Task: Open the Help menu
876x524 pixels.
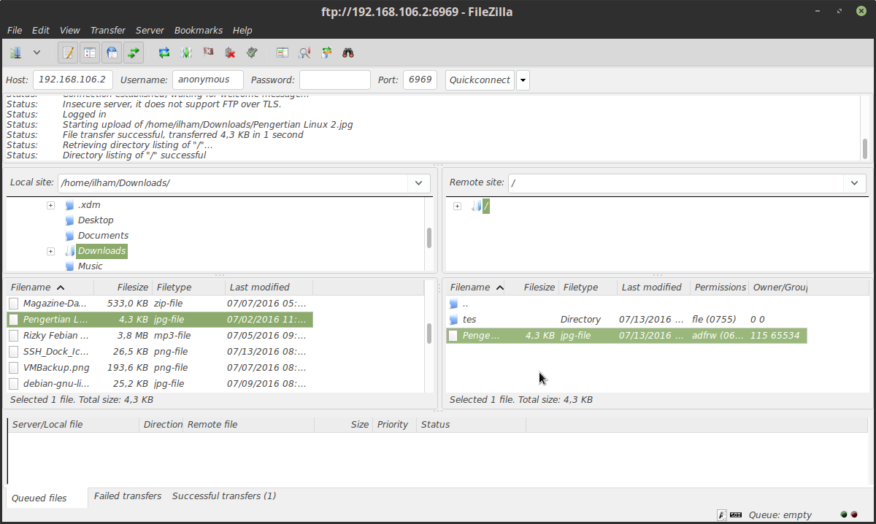Action: point(242,30)
